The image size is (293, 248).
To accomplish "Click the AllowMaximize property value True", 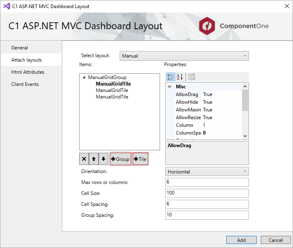I will point(221,110).
